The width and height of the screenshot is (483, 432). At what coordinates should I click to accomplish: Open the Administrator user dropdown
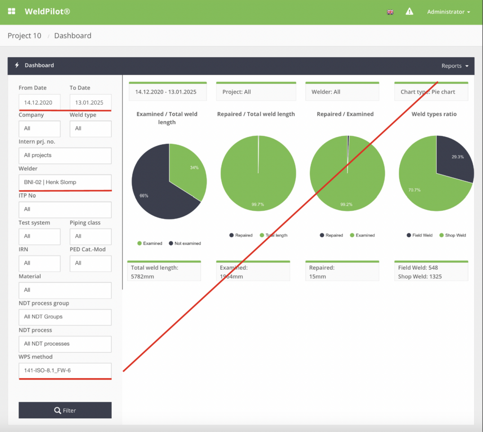(x=448, y=12)
